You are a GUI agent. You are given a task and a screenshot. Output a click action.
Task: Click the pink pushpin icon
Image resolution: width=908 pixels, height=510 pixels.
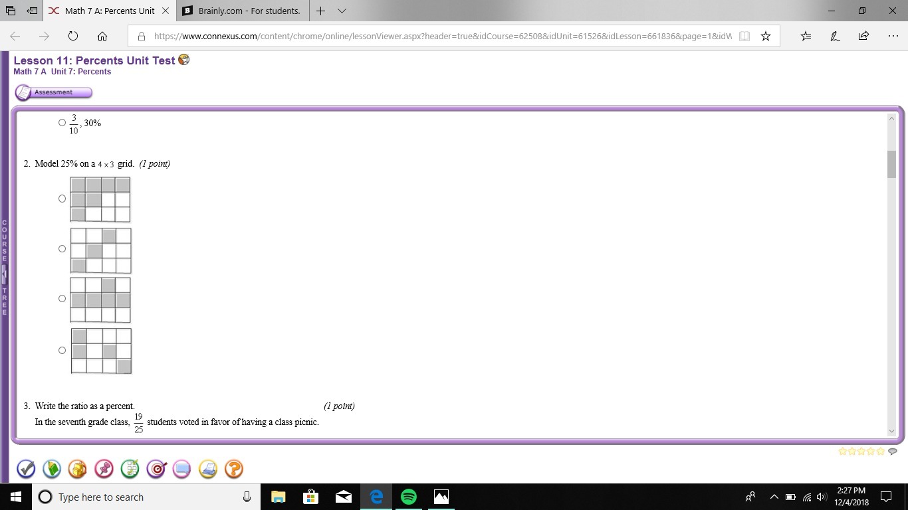(x=104, y=469)
